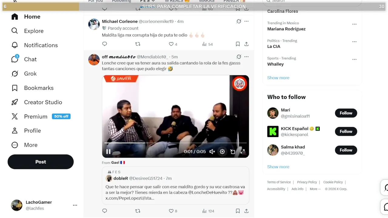Open options menu for La CIA trend
The image size is (388, 218).
(x=354, y=42)
